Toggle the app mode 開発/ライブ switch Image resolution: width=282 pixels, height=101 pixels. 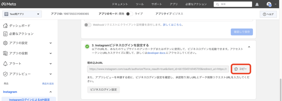129,14
